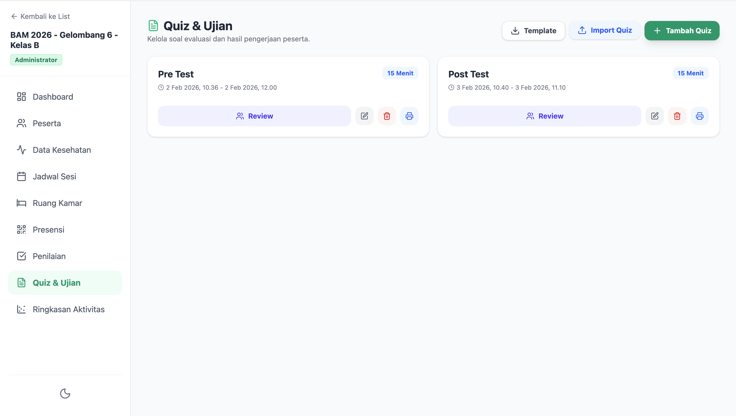This screenshot has height=416, width=736.
Task: Click Import Quiz button
Action: 605,30
